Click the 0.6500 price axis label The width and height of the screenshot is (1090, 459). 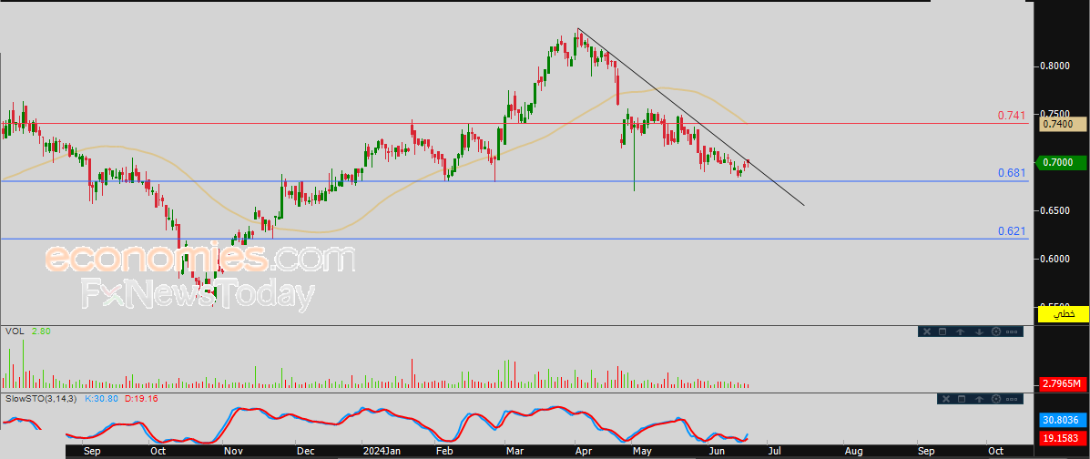click(x=1055, y=210)
